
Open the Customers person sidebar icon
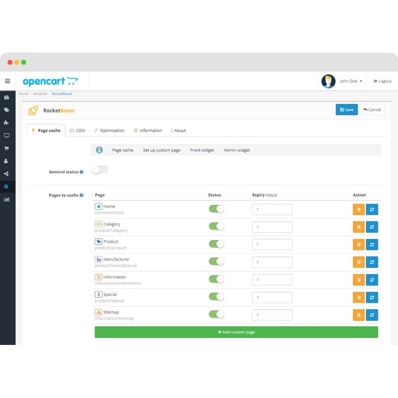pos(6,161)
